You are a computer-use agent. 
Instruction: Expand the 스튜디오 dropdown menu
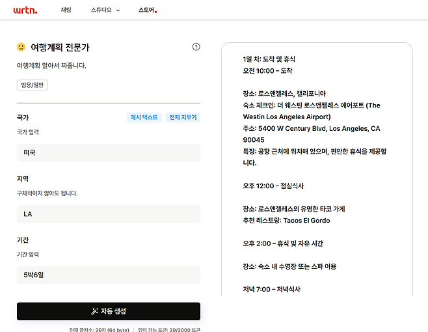click(105, 10)
